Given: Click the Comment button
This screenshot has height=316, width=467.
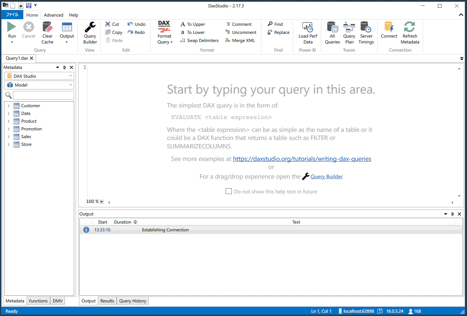Looking at the screenshot, I should (x=238, y=24).
